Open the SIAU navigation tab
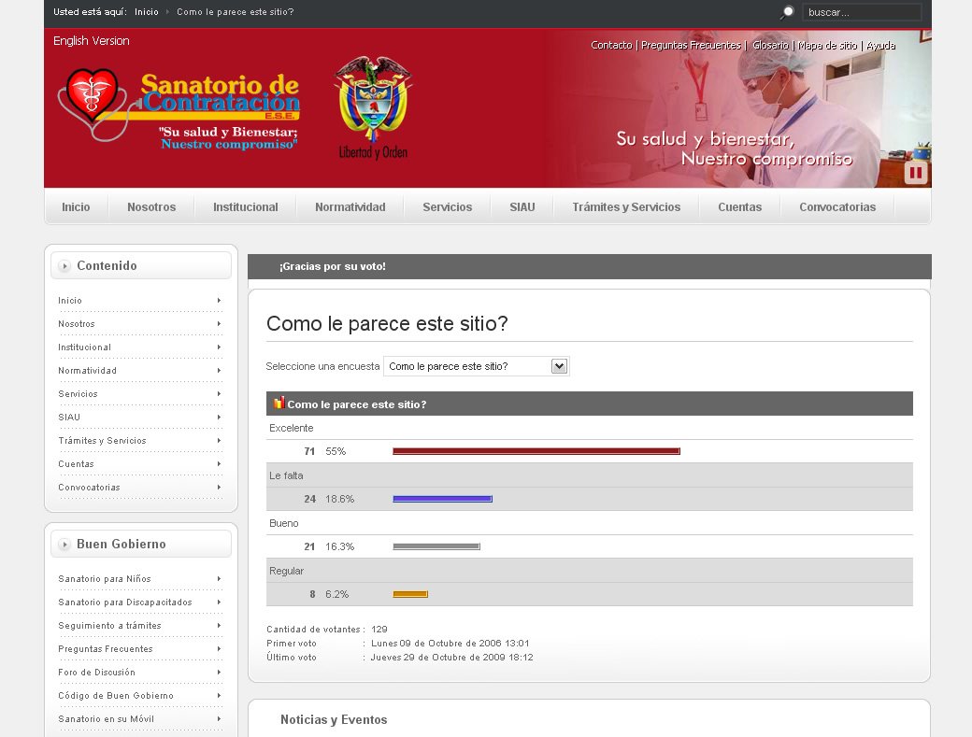972x737 pixels. 521,207
